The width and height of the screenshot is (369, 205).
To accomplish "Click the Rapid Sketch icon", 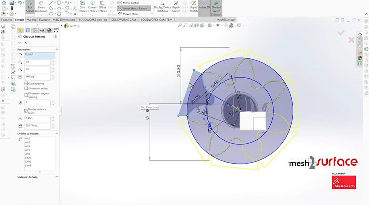I will [194, 7].
